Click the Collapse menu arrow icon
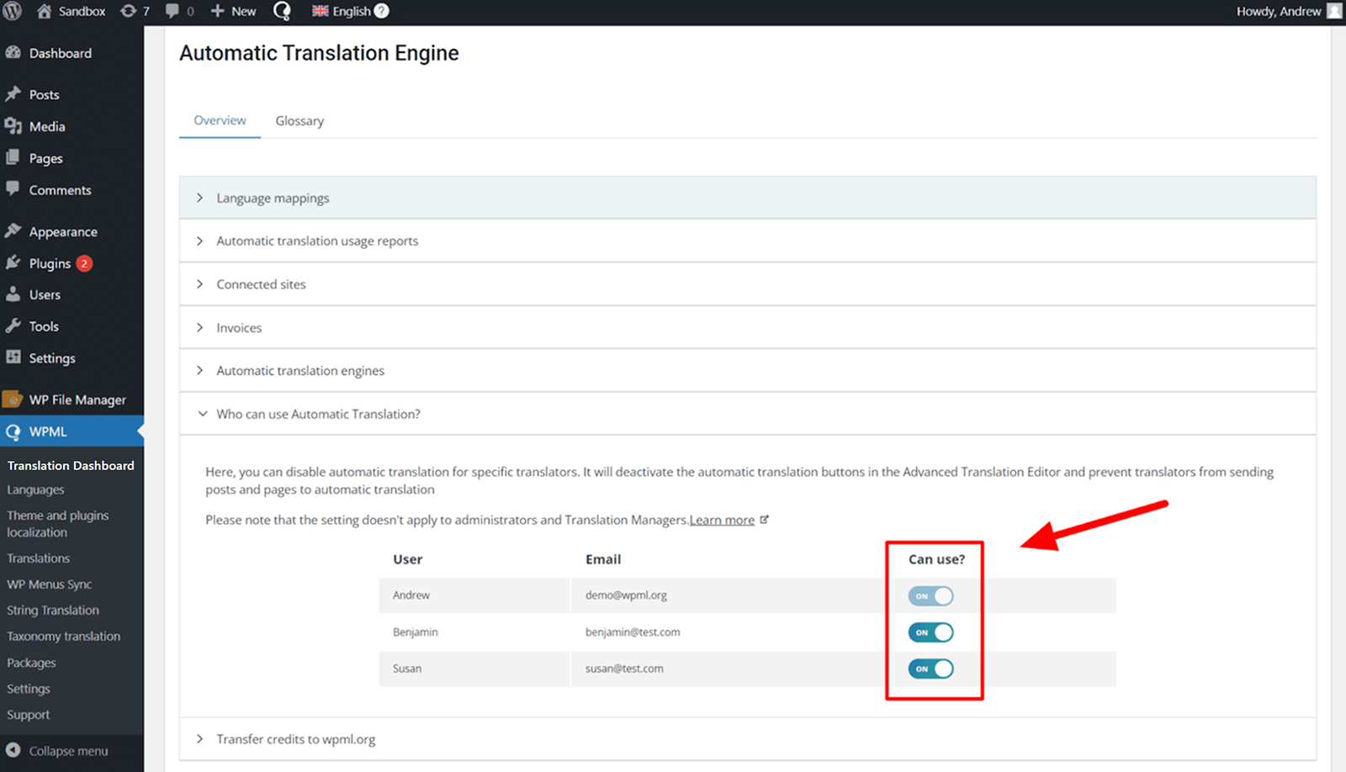The width and height of the screenshot is (1346, 772). pos(13,750)
